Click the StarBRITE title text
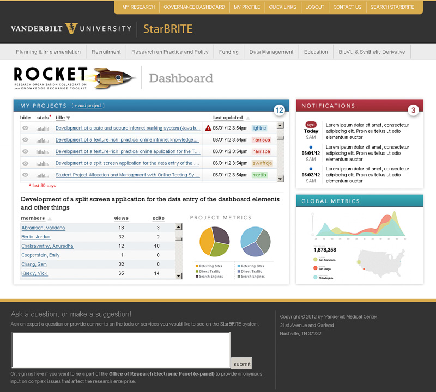 pos(168,29)
